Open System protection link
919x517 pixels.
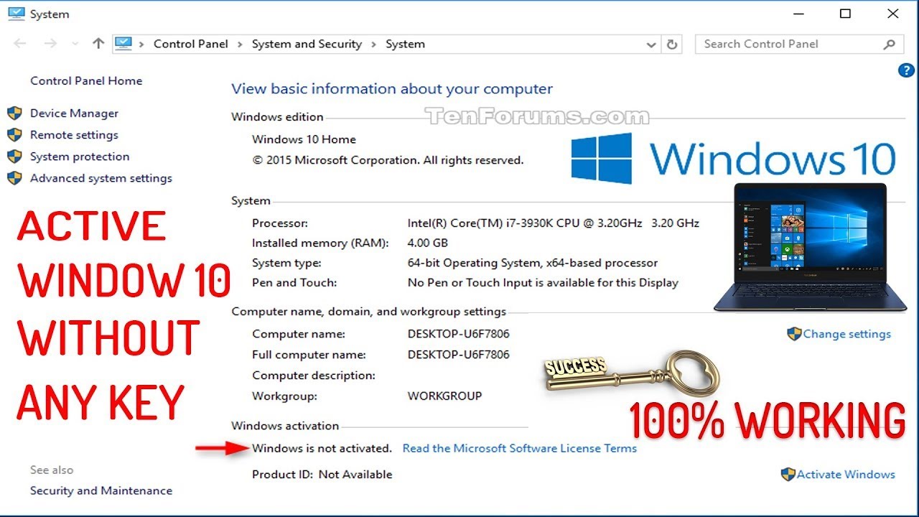point(80,156)
